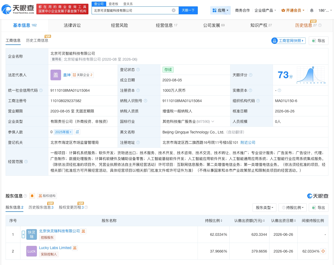
Task: Clear the search box text
Action: click(174, 10)
